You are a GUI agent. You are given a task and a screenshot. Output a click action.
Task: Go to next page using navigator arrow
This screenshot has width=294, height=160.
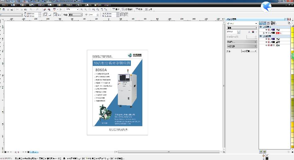[23, 152]
